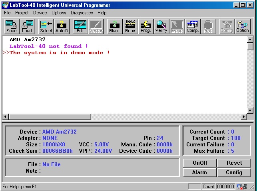Click the 'AMD Am2732' log line

coord(27,39)
